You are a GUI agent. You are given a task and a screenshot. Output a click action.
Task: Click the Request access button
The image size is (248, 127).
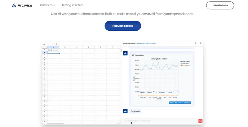point(123,26)
